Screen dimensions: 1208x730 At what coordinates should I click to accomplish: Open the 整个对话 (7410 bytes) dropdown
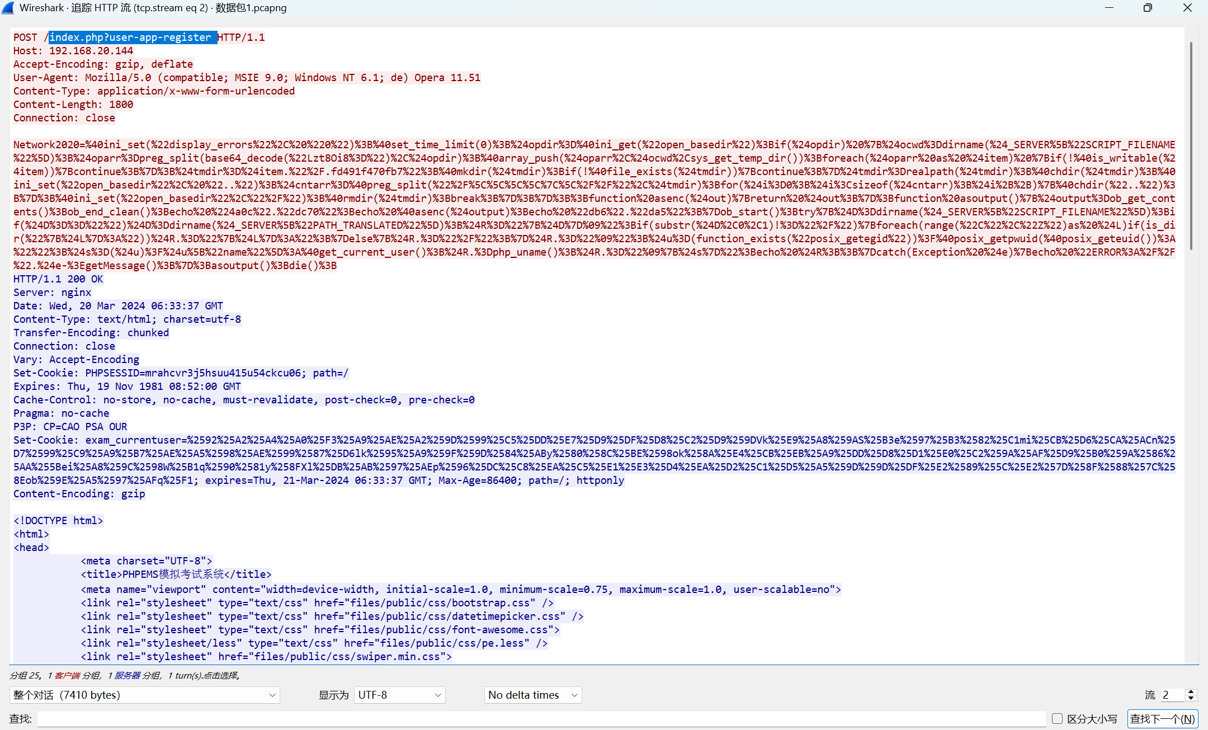(144, 695)
